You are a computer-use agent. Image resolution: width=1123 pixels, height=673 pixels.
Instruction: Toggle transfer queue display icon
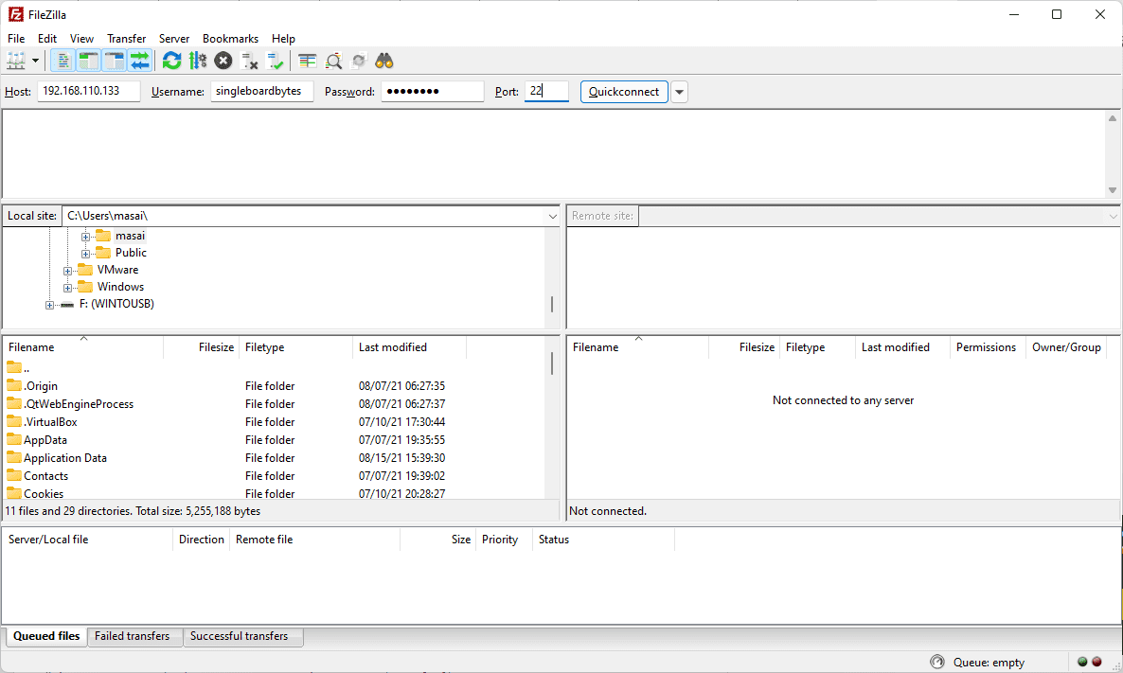(140, 61)
